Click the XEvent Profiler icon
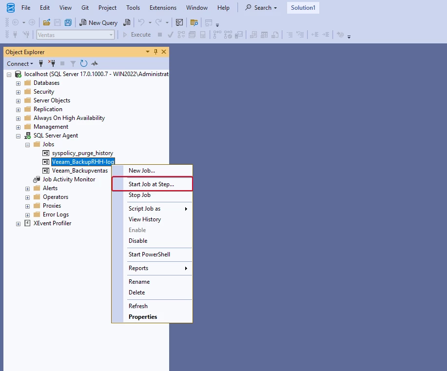Image resolution: width=447 pixels, height=371 pixels. (x=27, y=223)
